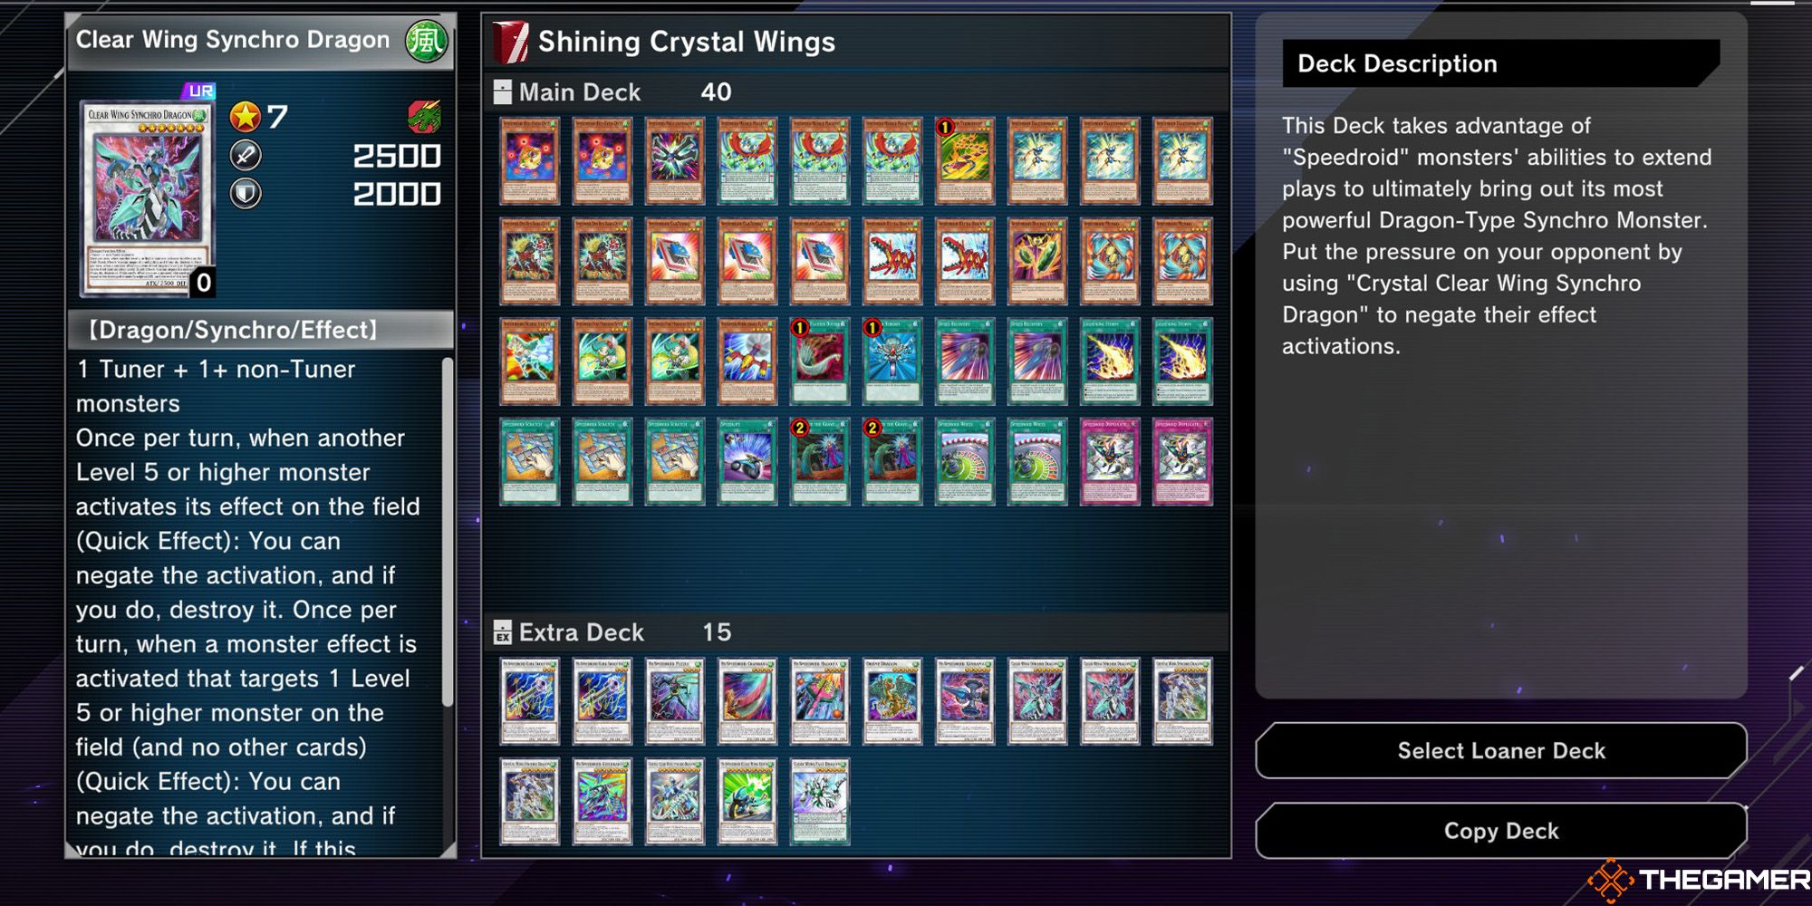
Task: Click the UR rarity badge on card
Action: pos(198,91)
